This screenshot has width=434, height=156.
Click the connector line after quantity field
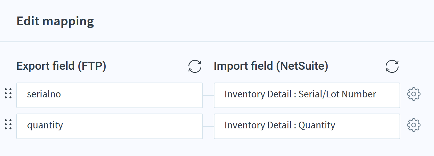pyautogui.click(x=208, y=126)
